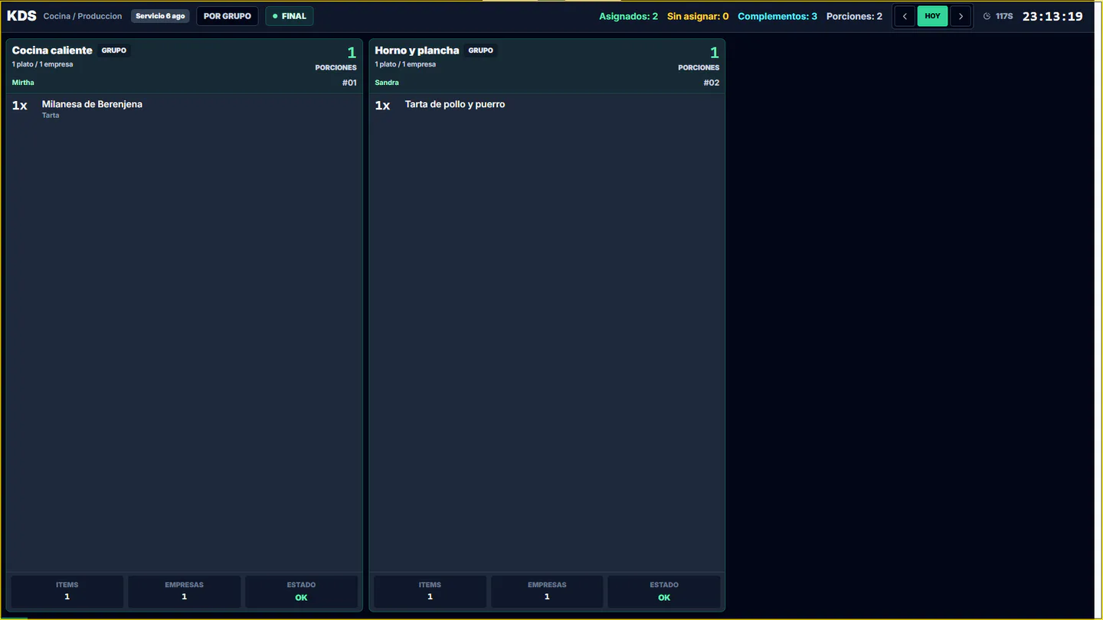This screenshot has height=620, width=1103.
Task: Click the Porciones: 2 counter
Action: 854,16
